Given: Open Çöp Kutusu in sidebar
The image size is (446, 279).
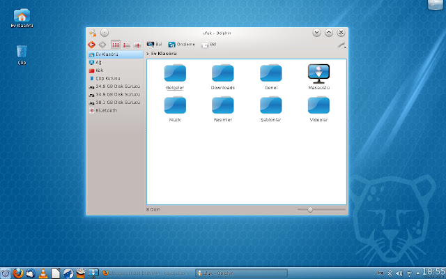Looking at the screenshot, I should (x=116, y=78).
